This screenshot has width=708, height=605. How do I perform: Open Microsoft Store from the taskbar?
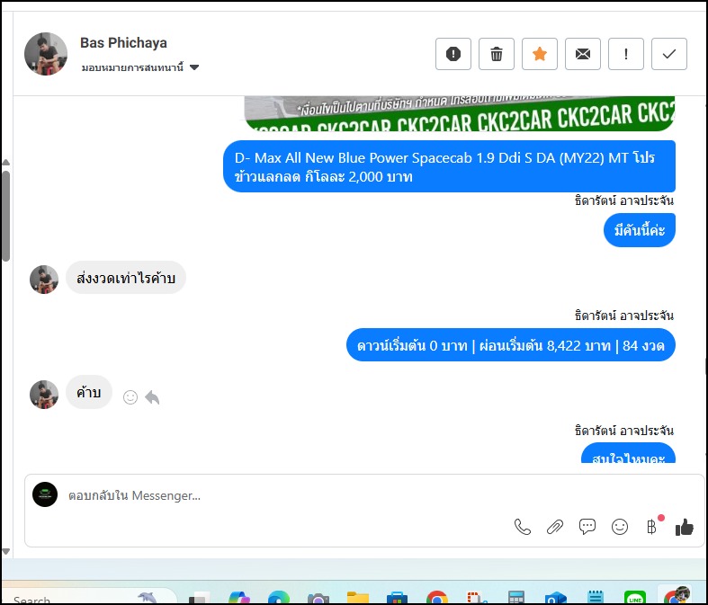[398, 598]
